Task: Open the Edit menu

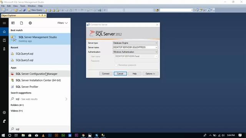Action: coord(9,6)
